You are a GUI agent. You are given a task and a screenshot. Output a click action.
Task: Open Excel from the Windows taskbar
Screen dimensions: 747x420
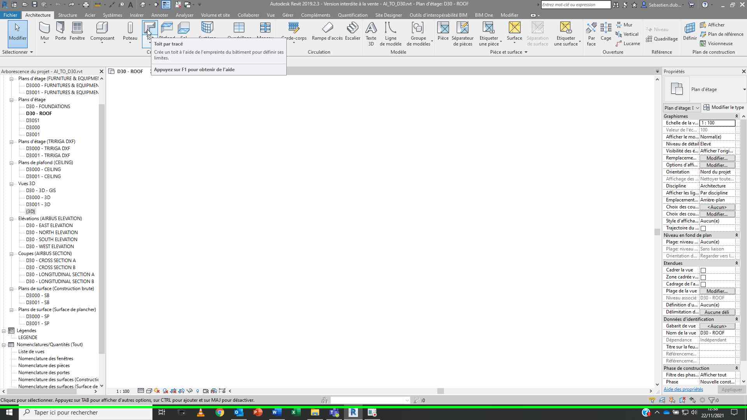pyautogui.click(x=296, y=413)
